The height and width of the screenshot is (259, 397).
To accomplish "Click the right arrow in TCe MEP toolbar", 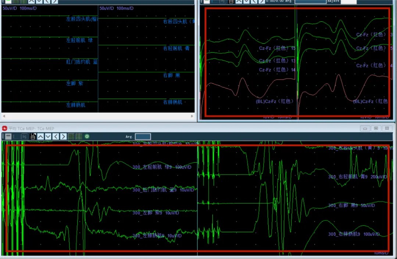I will click(x=63, y=136).
